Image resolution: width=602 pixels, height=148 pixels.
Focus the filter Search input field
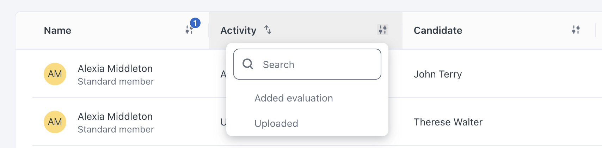(307, 64)
